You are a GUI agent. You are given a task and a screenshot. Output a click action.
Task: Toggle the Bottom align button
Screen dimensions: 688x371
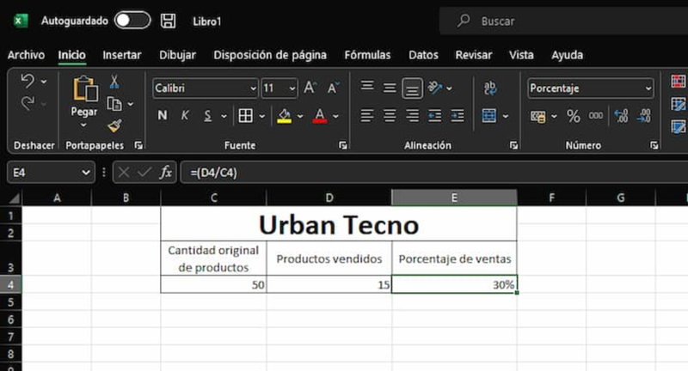412,88
